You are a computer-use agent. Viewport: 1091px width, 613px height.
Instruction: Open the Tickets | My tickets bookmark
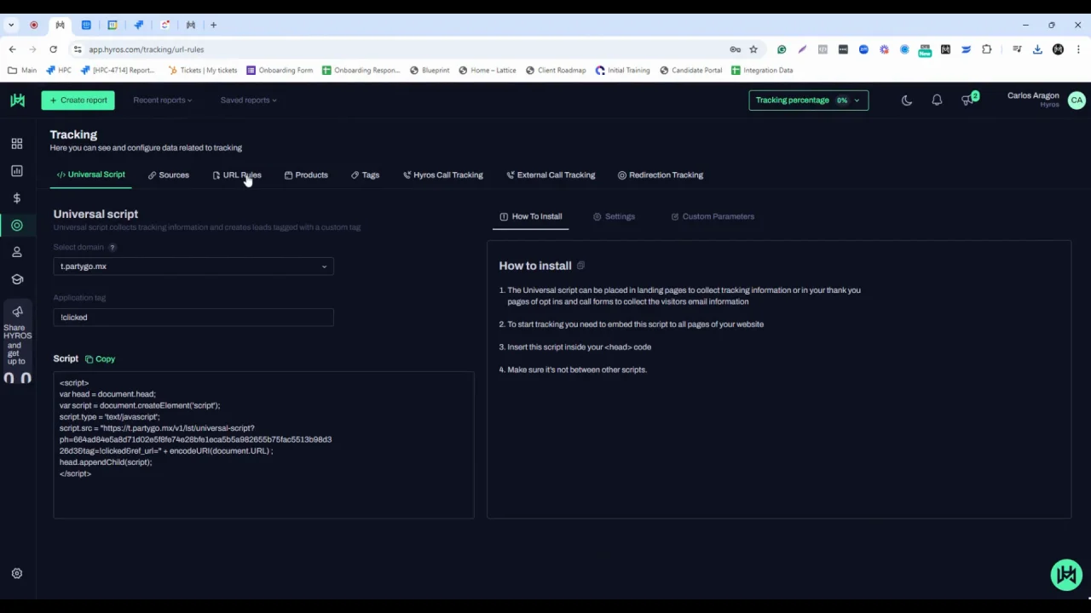pos(203,71)
